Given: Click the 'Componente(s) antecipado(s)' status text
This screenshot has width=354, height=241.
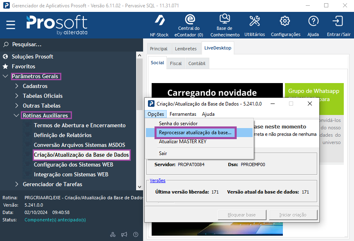Looking at the screenshot, I should [x=55, y=220].
